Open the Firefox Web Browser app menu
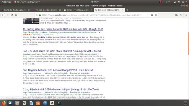The height and width of the screenshot is (106, 189). pyautogui.click(x=27, y=2)
